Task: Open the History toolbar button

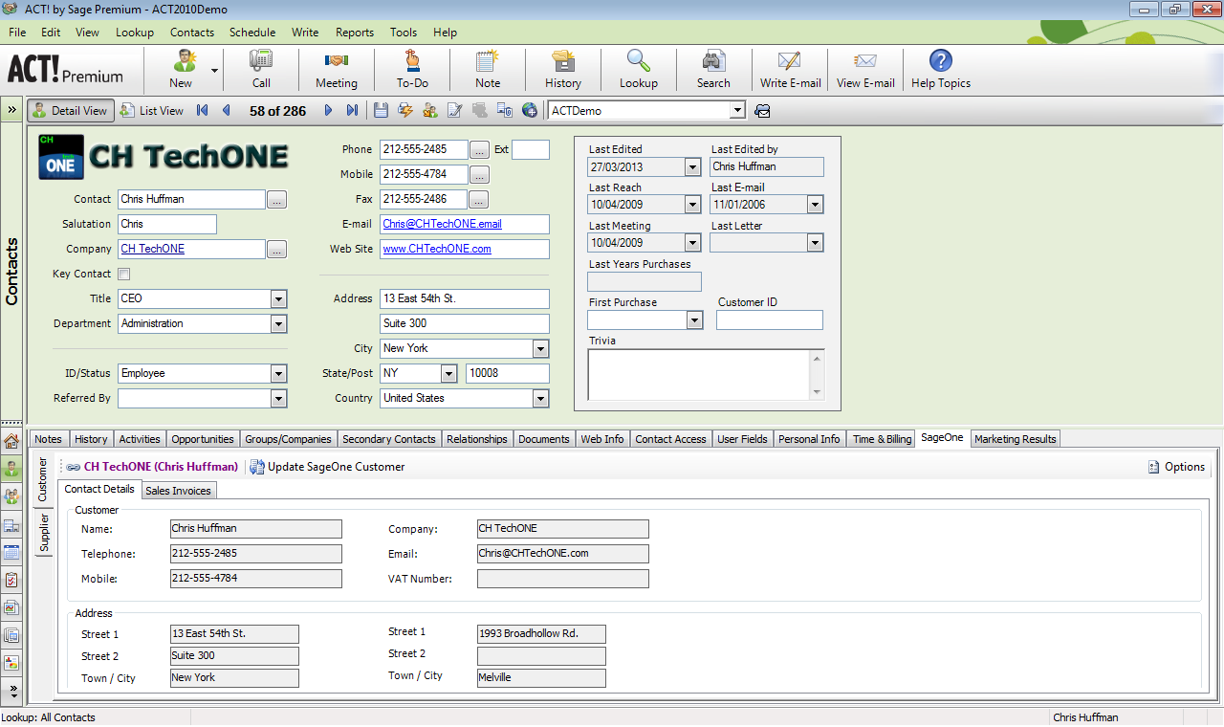Action: (563, 69)
